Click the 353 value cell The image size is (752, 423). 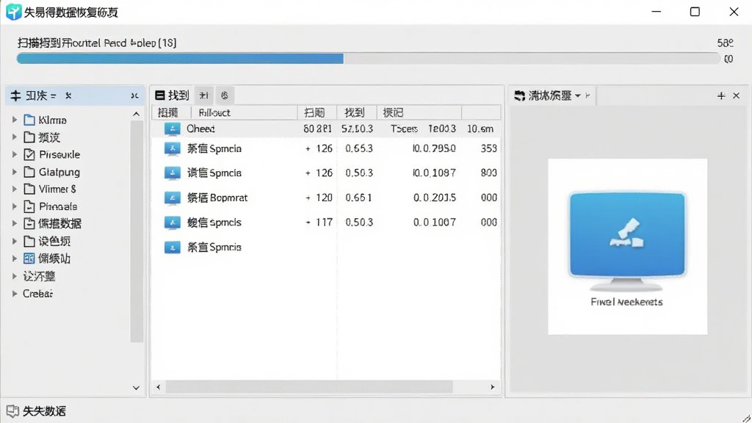pyautogui.click(x=488, y=148)
